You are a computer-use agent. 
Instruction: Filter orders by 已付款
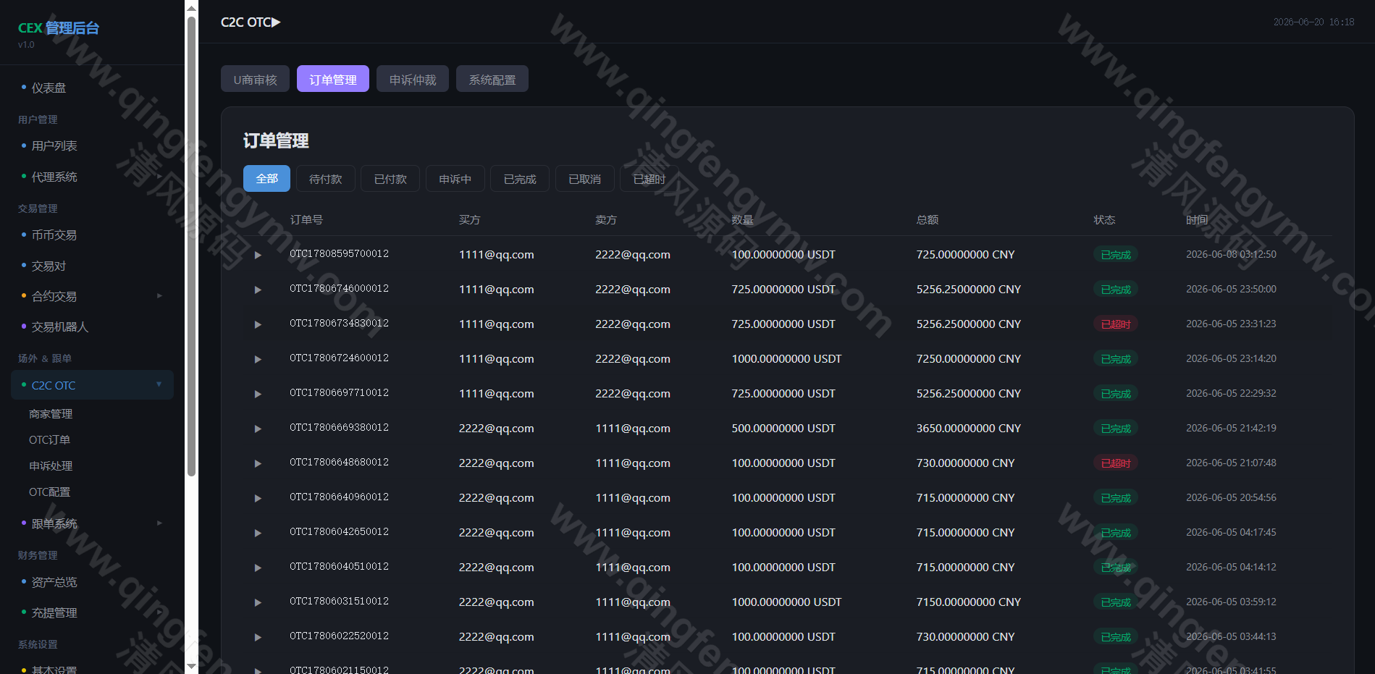(390, 179)
